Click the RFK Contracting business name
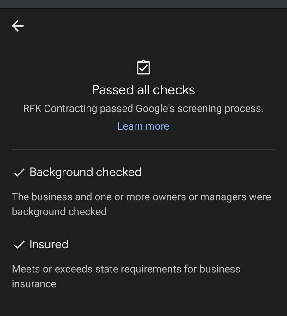Screen dimensions: 287x316 [x=60, y=109]
